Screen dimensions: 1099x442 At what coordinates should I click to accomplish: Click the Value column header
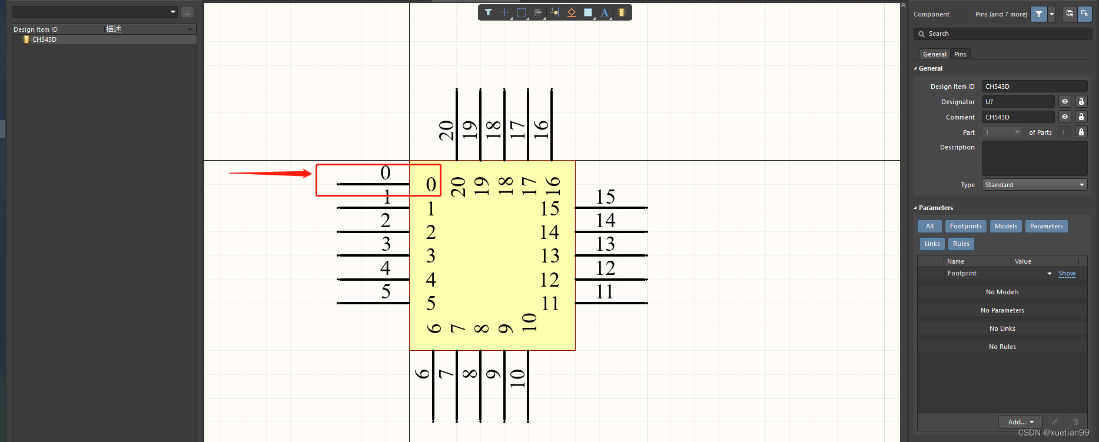[1045, 261]
